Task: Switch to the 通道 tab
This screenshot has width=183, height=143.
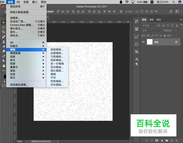Action: (151, 19)
